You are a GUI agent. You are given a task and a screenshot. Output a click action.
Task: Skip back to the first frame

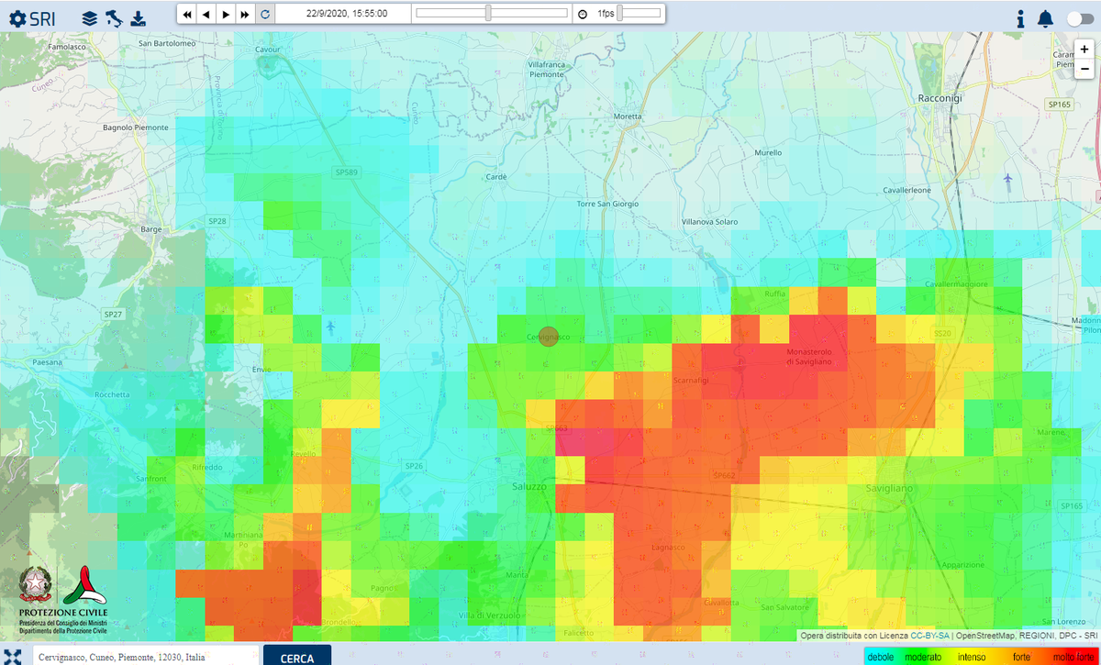(x=187, y=15)
